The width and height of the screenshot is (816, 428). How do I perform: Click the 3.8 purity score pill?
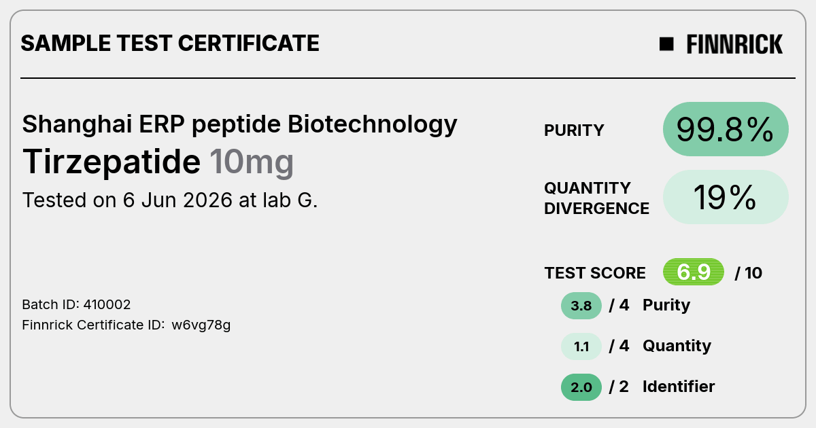pos(581,306)
